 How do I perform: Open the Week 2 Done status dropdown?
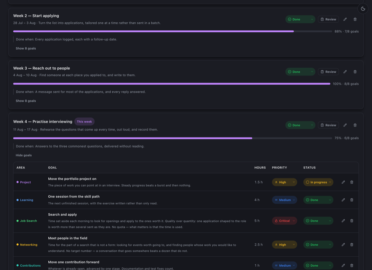click(300, 19)
